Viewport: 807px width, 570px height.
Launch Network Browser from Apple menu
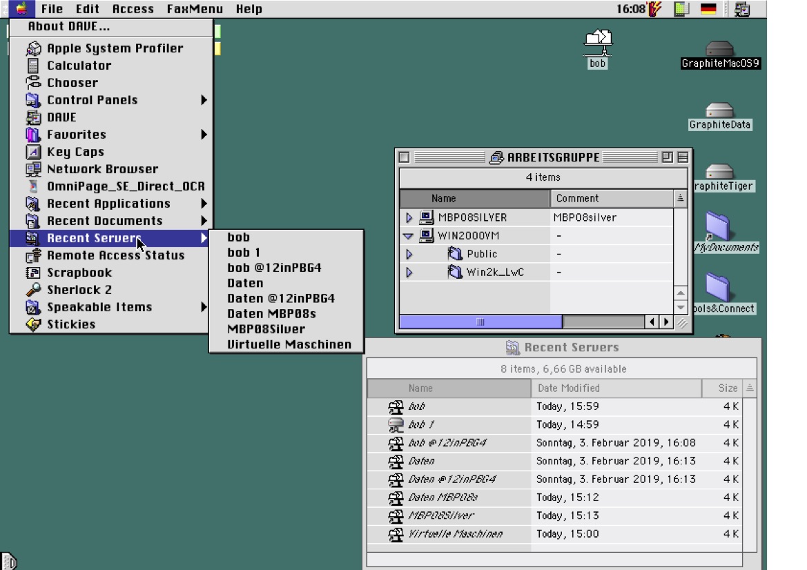pos(110,169)
